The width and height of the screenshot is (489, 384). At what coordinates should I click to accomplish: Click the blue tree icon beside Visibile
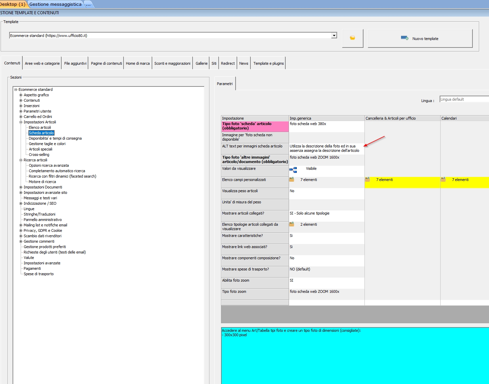pyautogui.click(x=293, y=169)
